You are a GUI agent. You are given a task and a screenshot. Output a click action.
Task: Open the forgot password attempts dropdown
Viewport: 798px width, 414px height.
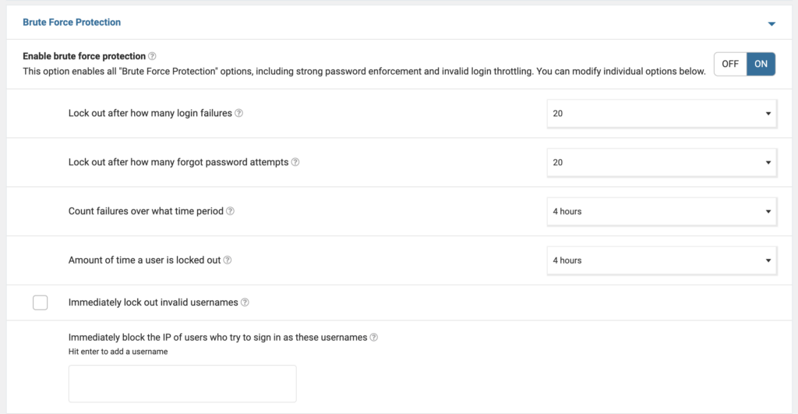(661, 162)
